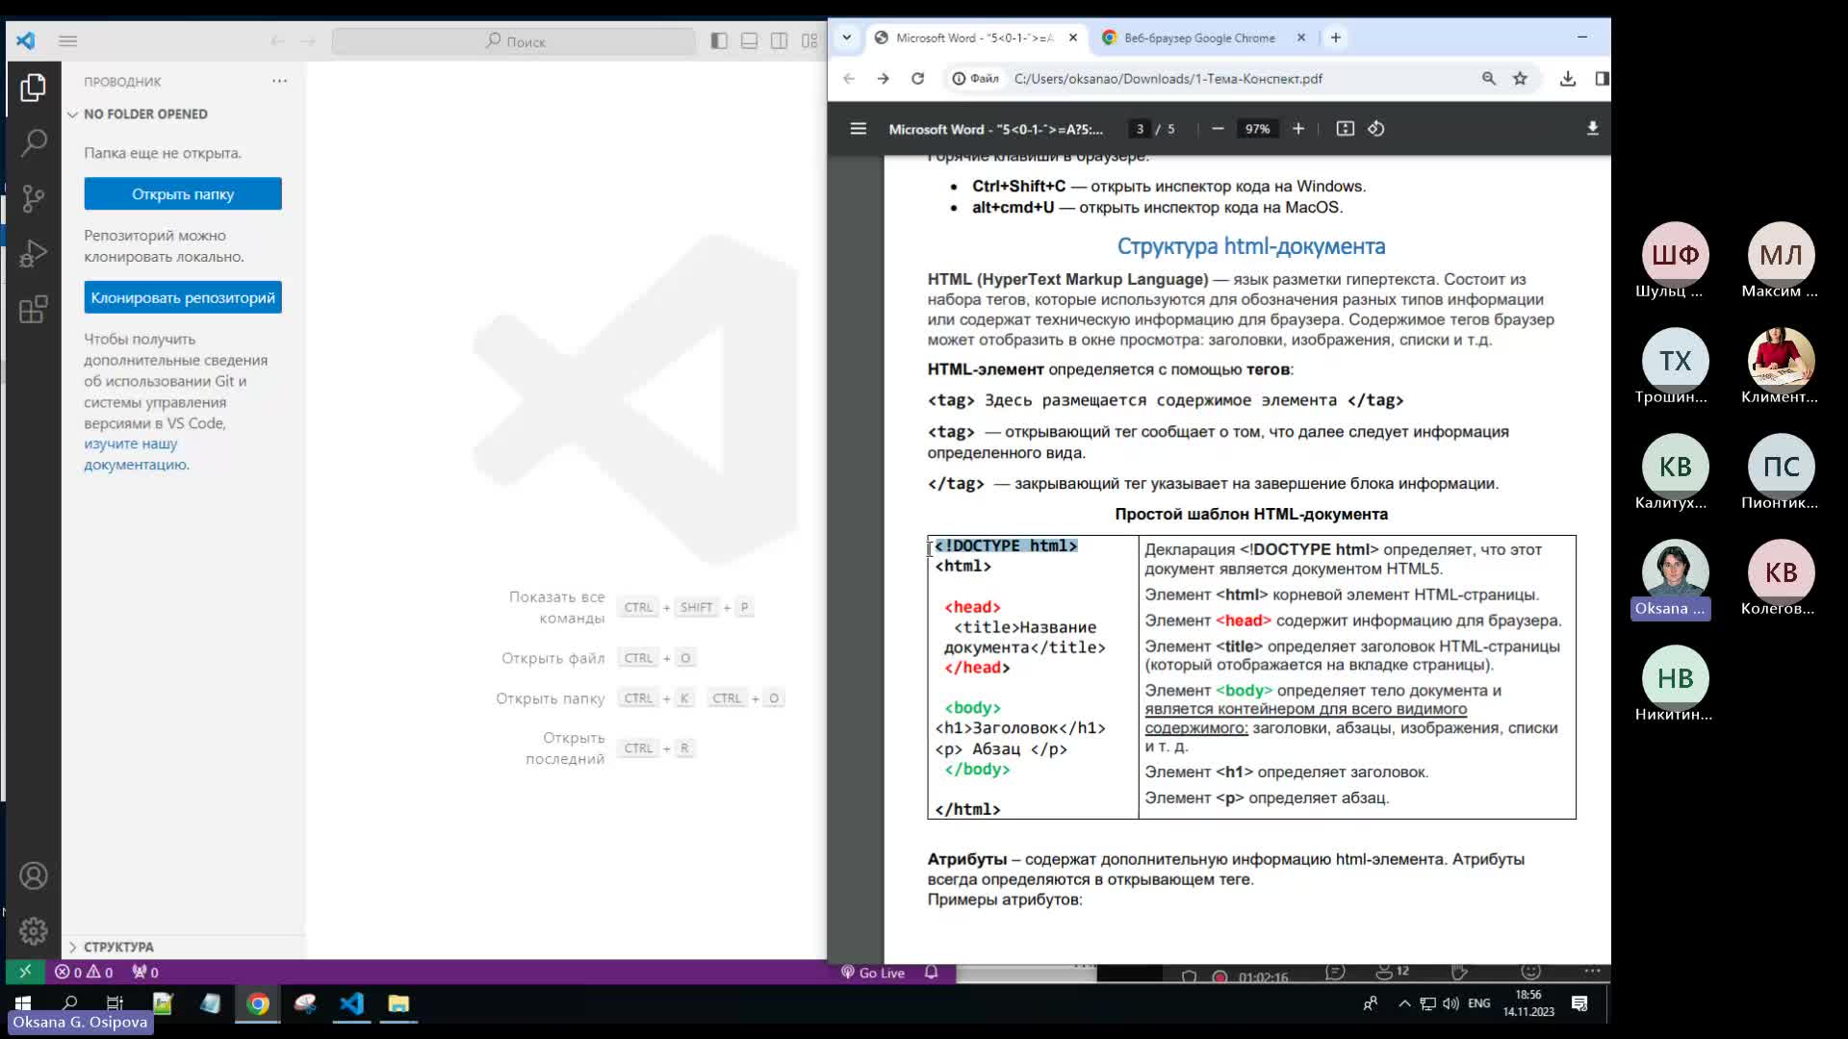Toggle the bottom panel in VS Code
The image size is (1848, 1039).
749,41
